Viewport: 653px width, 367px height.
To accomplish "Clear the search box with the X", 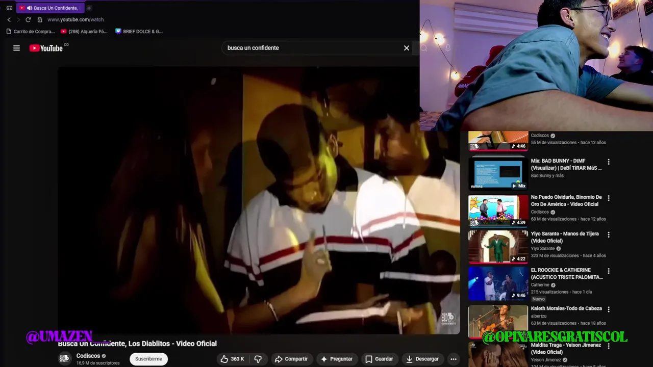I will [x=407, y=48].
